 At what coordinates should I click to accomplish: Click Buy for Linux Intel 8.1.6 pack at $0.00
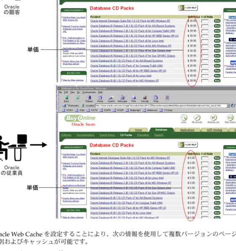[217, 178]
